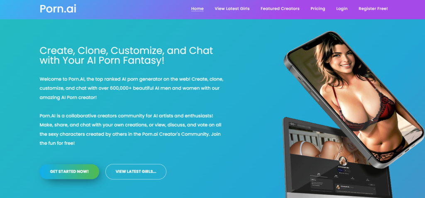Image resolution: width=425 pixels, height=198 pixels.
Task: Go to Featured Creators page
Action: pos(280,9)
